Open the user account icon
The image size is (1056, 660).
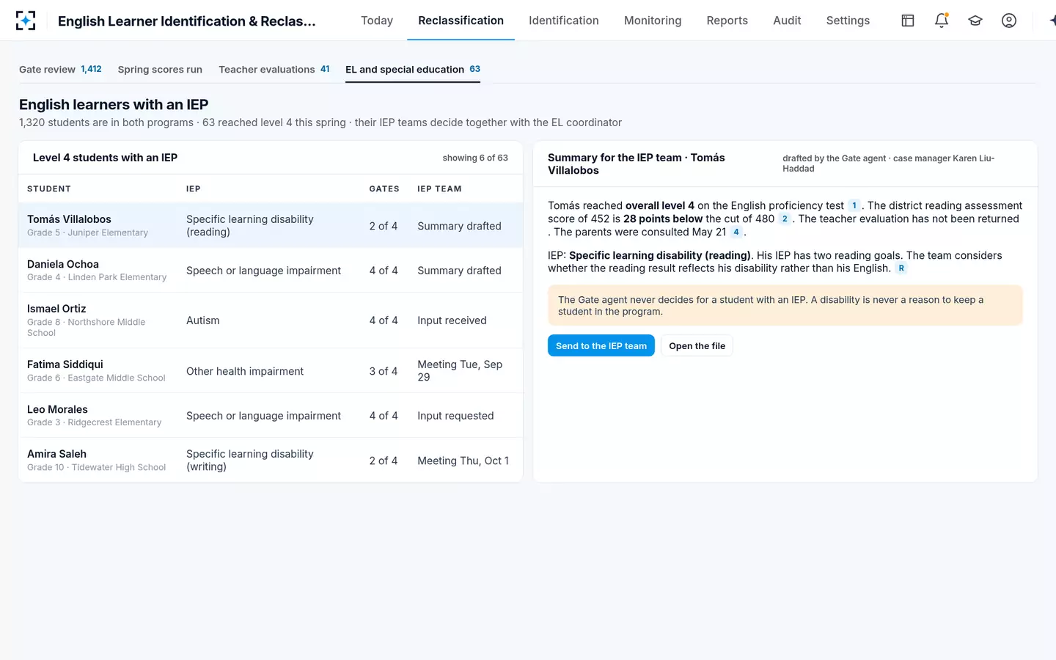pos(1009,21)
